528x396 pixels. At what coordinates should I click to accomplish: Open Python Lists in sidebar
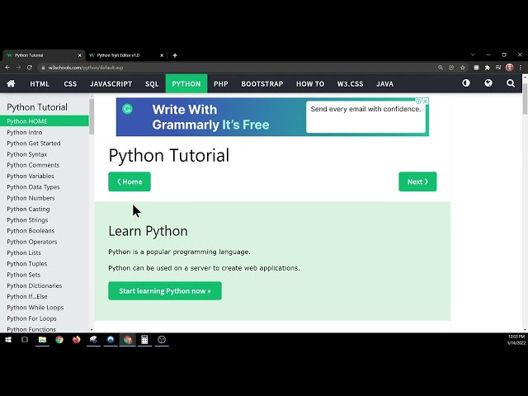(24, 253)
